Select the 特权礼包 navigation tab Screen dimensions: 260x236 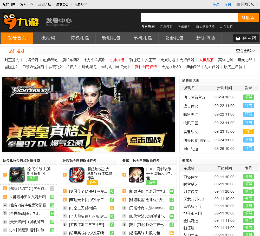tap(80, 38)
